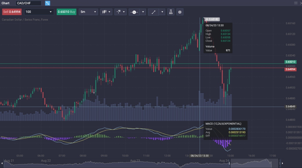Click the navigator left range handle
Viewport: 302px width, 168px height.
(x=229, y=163)
